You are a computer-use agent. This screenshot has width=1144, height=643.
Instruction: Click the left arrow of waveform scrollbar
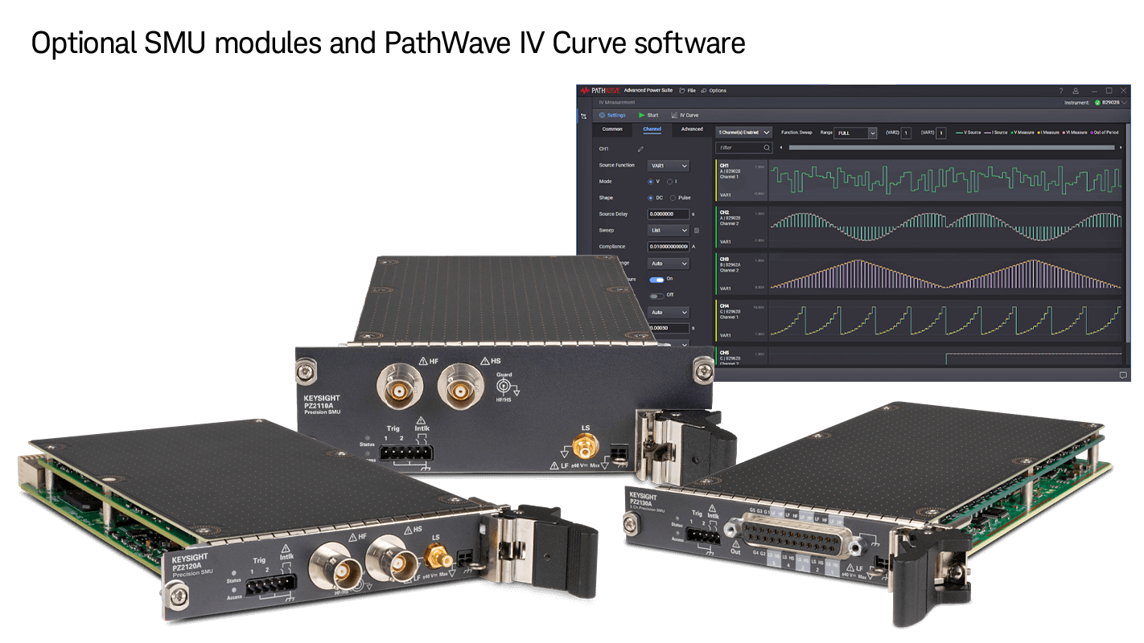click(781, 148)
